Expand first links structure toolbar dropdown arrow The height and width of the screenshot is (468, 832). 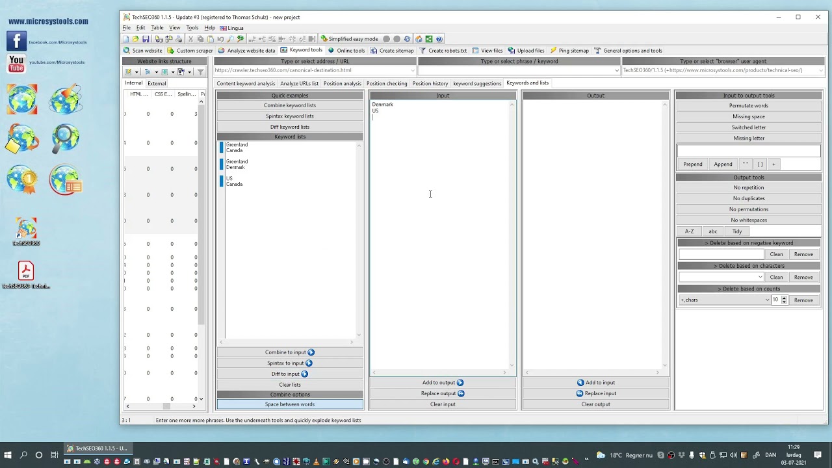pyautogui.click(x=136, y=72)
